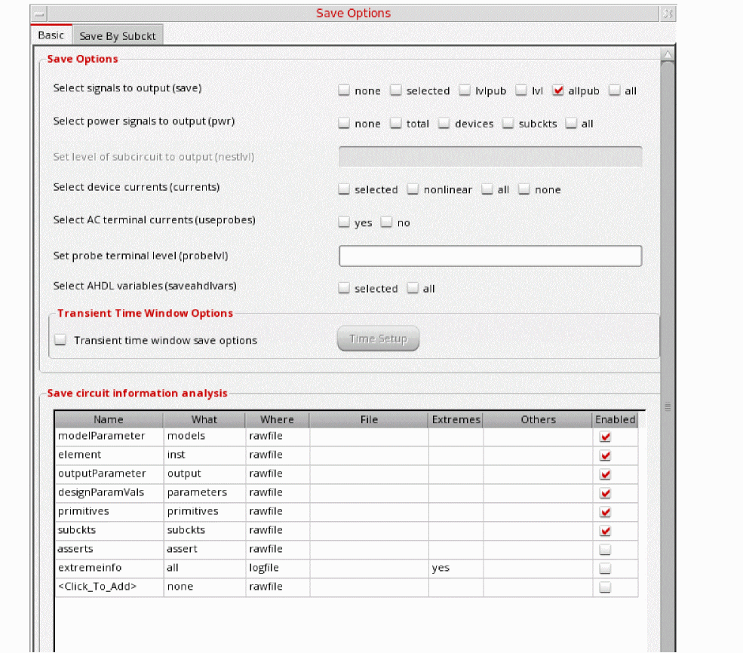Open the window menu icon in title bar
743x653 pixels.
point(39,14)
